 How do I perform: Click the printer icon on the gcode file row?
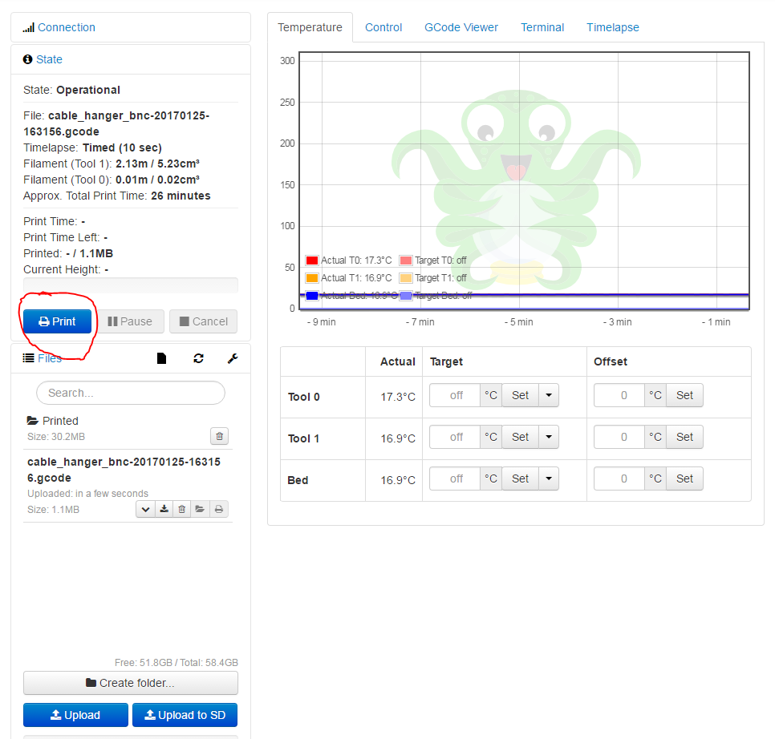[x=219, y=509]
